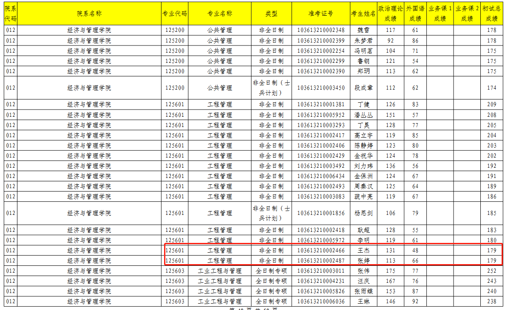Viewport: 505px width, 310px height.
Task: Click the name cell 张雨蝶
Action: (363, 291)
